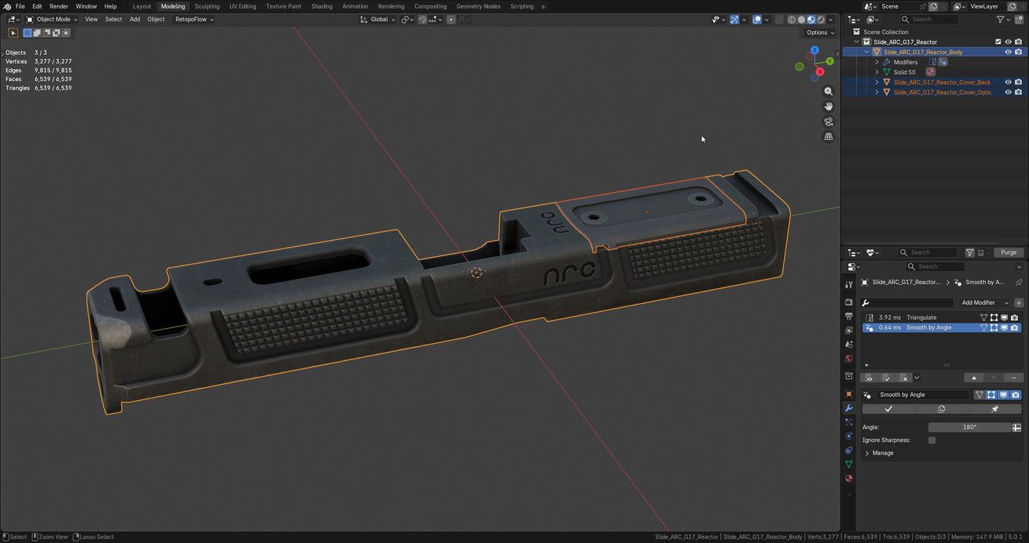This screenshot has height=543, width=1029.
Task: Open the Add Modifier dropdown
Action: 985,302
